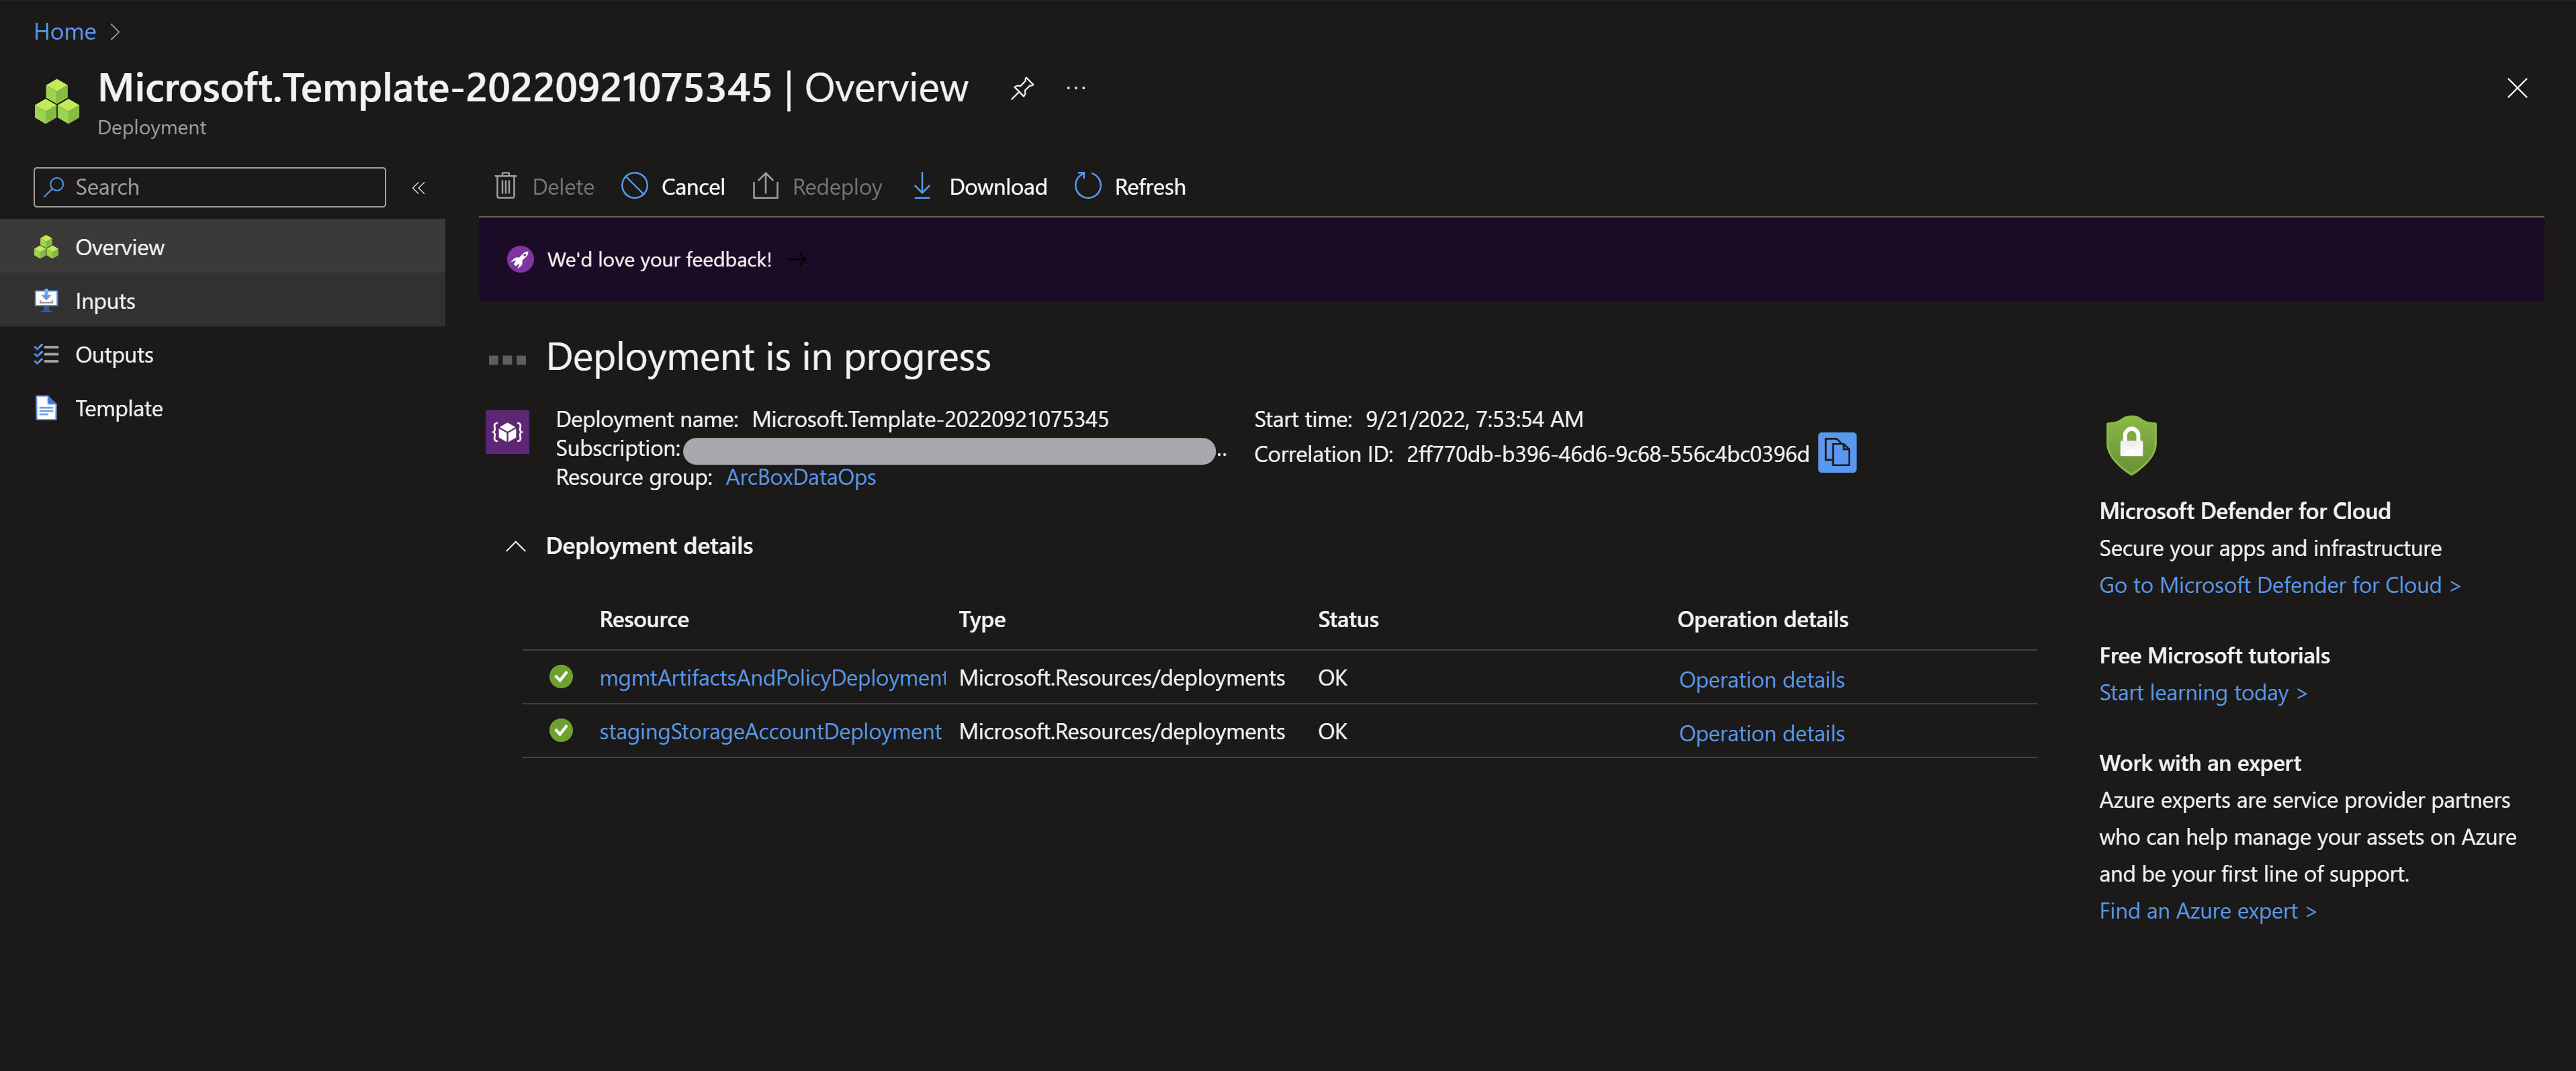Cancel the deployment in progress
Screen dimensions: 2576x1071
point(673,186)
